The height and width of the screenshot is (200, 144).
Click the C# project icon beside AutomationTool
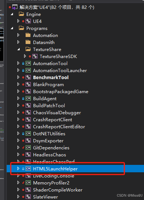point(28,63)
